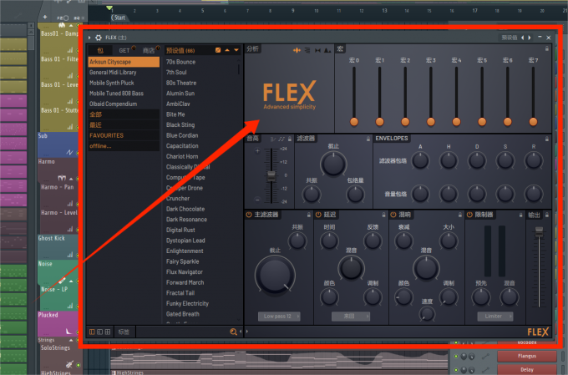Switch to single-column browser layout icon

[x=92, y=332]
